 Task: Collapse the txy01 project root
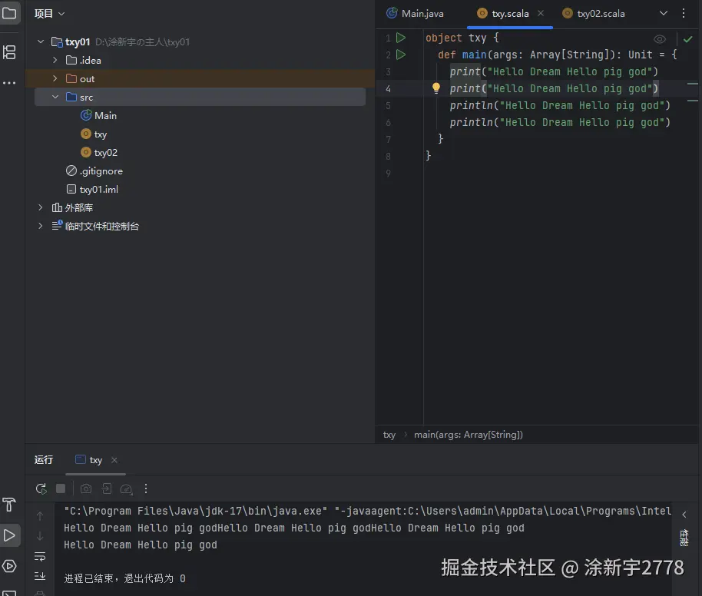pyautogui.click(x=41, y=41)
